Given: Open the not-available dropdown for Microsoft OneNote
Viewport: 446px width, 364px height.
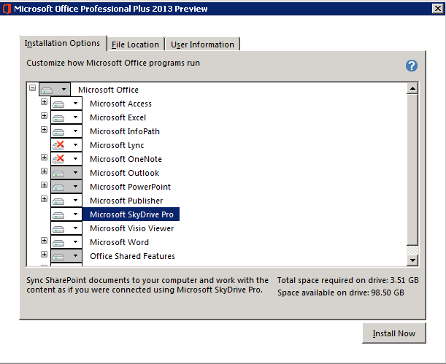Looking at the screenshot, I should pos(66,159).
